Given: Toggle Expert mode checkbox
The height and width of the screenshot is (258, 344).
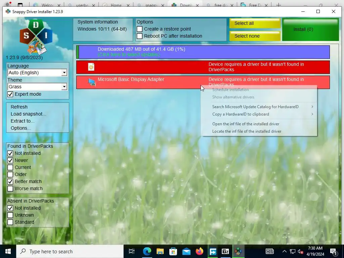Looking at the screenshot, I should point(10,94).
